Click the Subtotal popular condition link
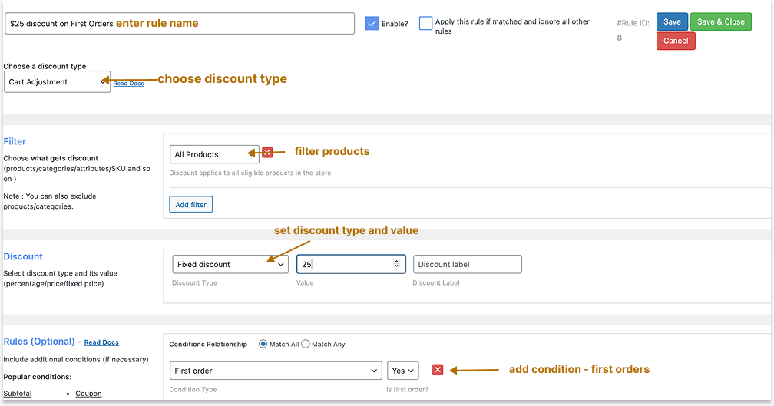Viewport: 774px width, 406px height. pyautogui.click(x=17, y=394)
